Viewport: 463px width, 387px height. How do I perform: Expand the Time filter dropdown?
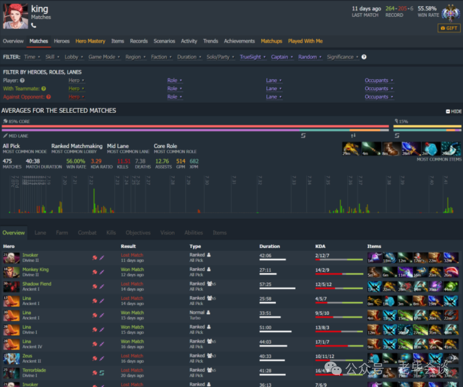32,57
